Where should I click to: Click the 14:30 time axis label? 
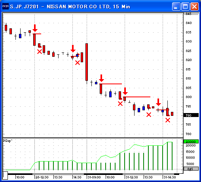click(x=77, y=177)
